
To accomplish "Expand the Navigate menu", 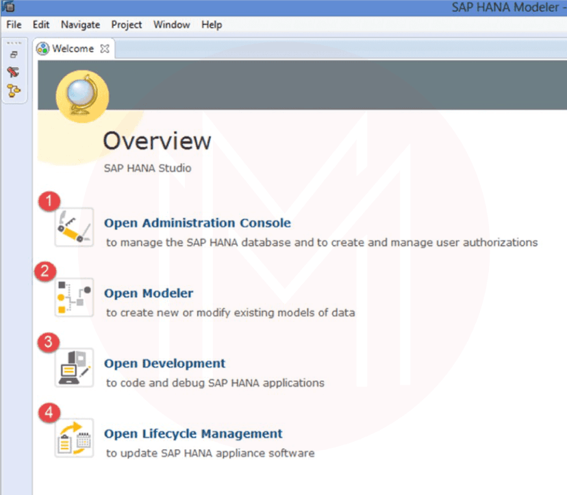I will 80,25.
